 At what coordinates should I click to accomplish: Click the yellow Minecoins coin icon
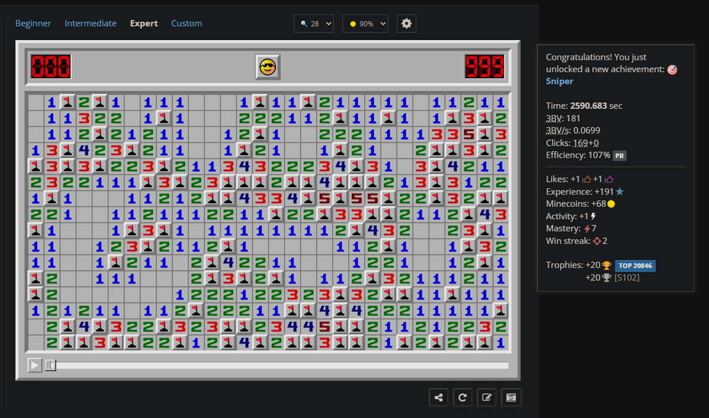(612, 204)
